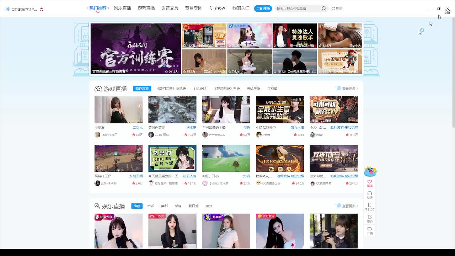
Task: Click the 逆水寒 category link
Action: [191, 128]
